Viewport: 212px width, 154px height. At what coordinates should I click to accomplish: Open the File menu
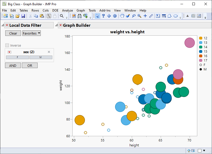click(4, 10)
